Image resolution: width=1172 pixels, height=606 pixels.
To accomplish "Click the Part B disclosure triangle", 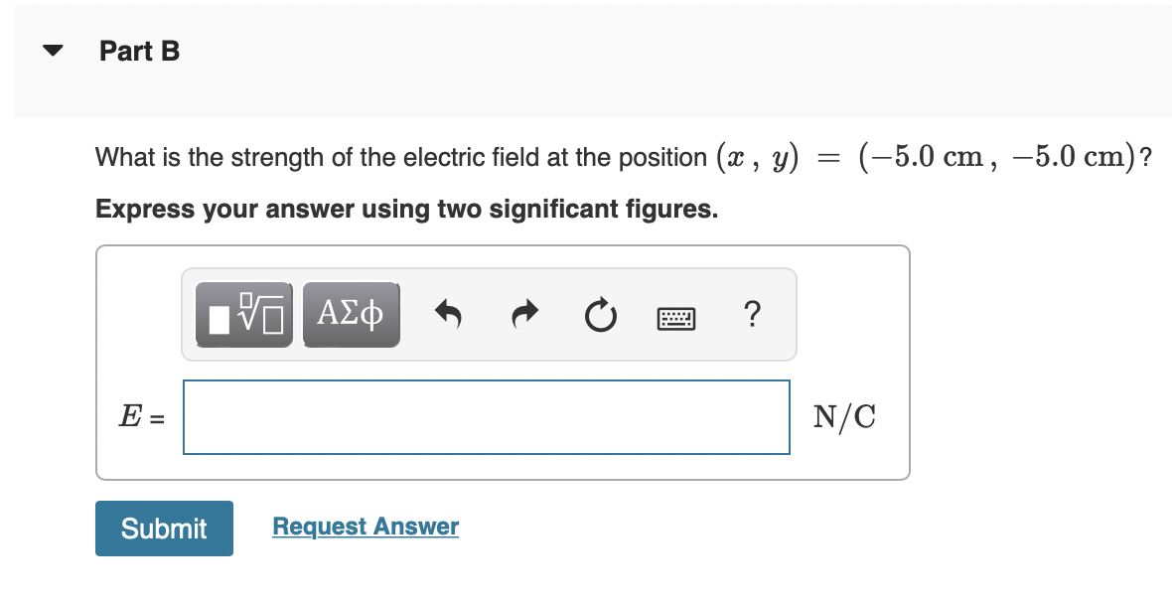I will click(53, 51).
